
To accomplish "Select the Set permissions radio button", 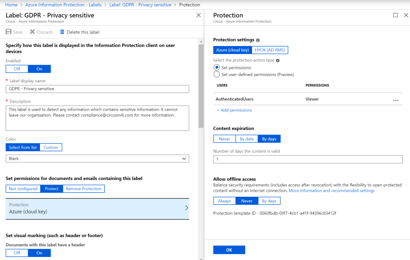I will (x=217, y=67).
